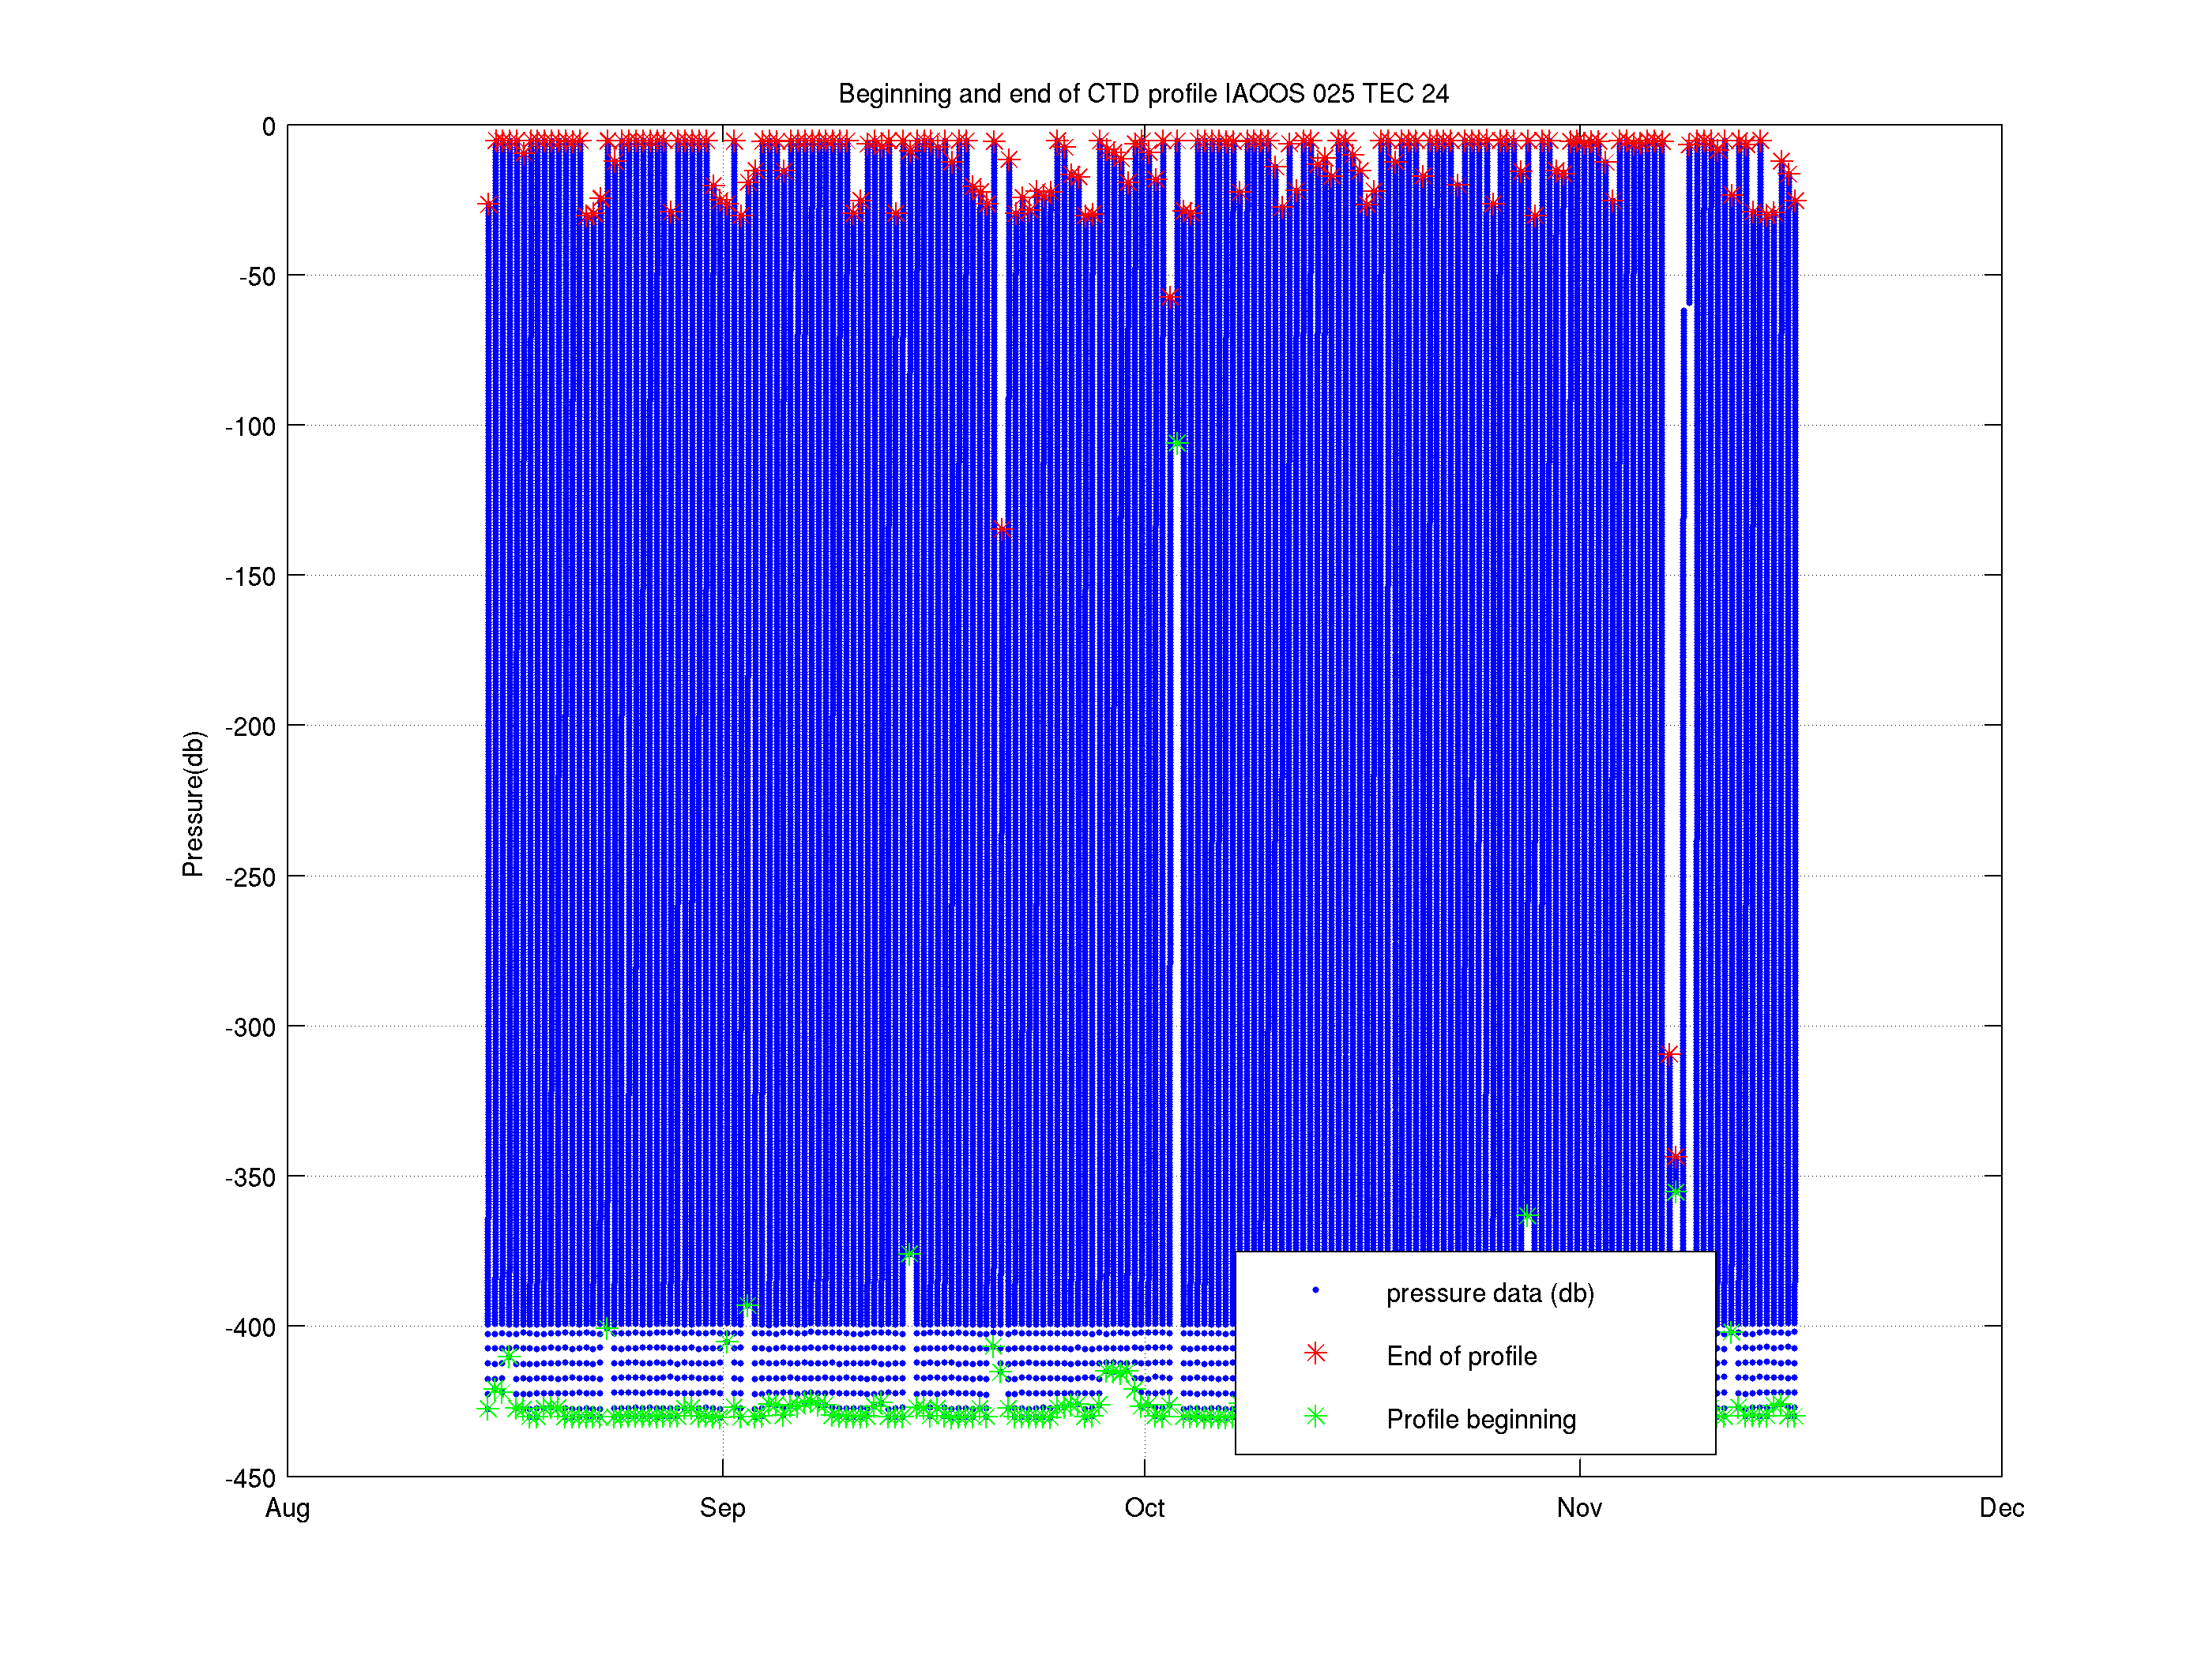2212x1659 pixels.
Task: Click the Aug x-axis tick label
Action: point(287,1508)
